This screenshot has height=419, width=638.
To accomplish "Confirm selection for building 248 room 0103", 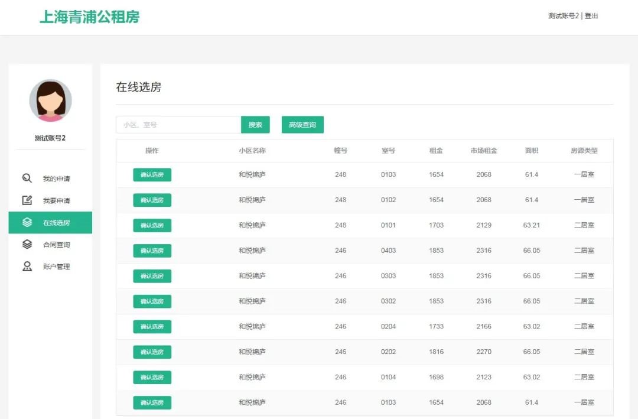I will coord(152,175).
